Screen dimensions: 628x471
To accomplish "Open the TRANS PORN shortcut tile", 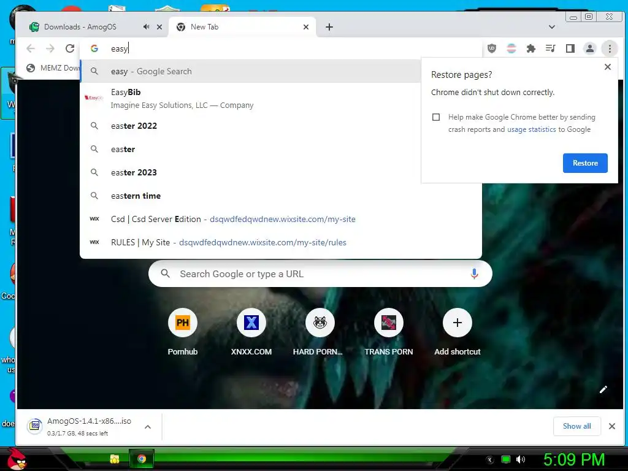I will 388,332.
